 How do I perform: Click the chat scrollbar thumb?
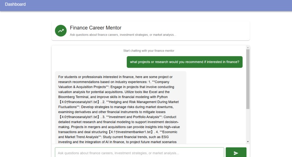(x=248, y=79)
